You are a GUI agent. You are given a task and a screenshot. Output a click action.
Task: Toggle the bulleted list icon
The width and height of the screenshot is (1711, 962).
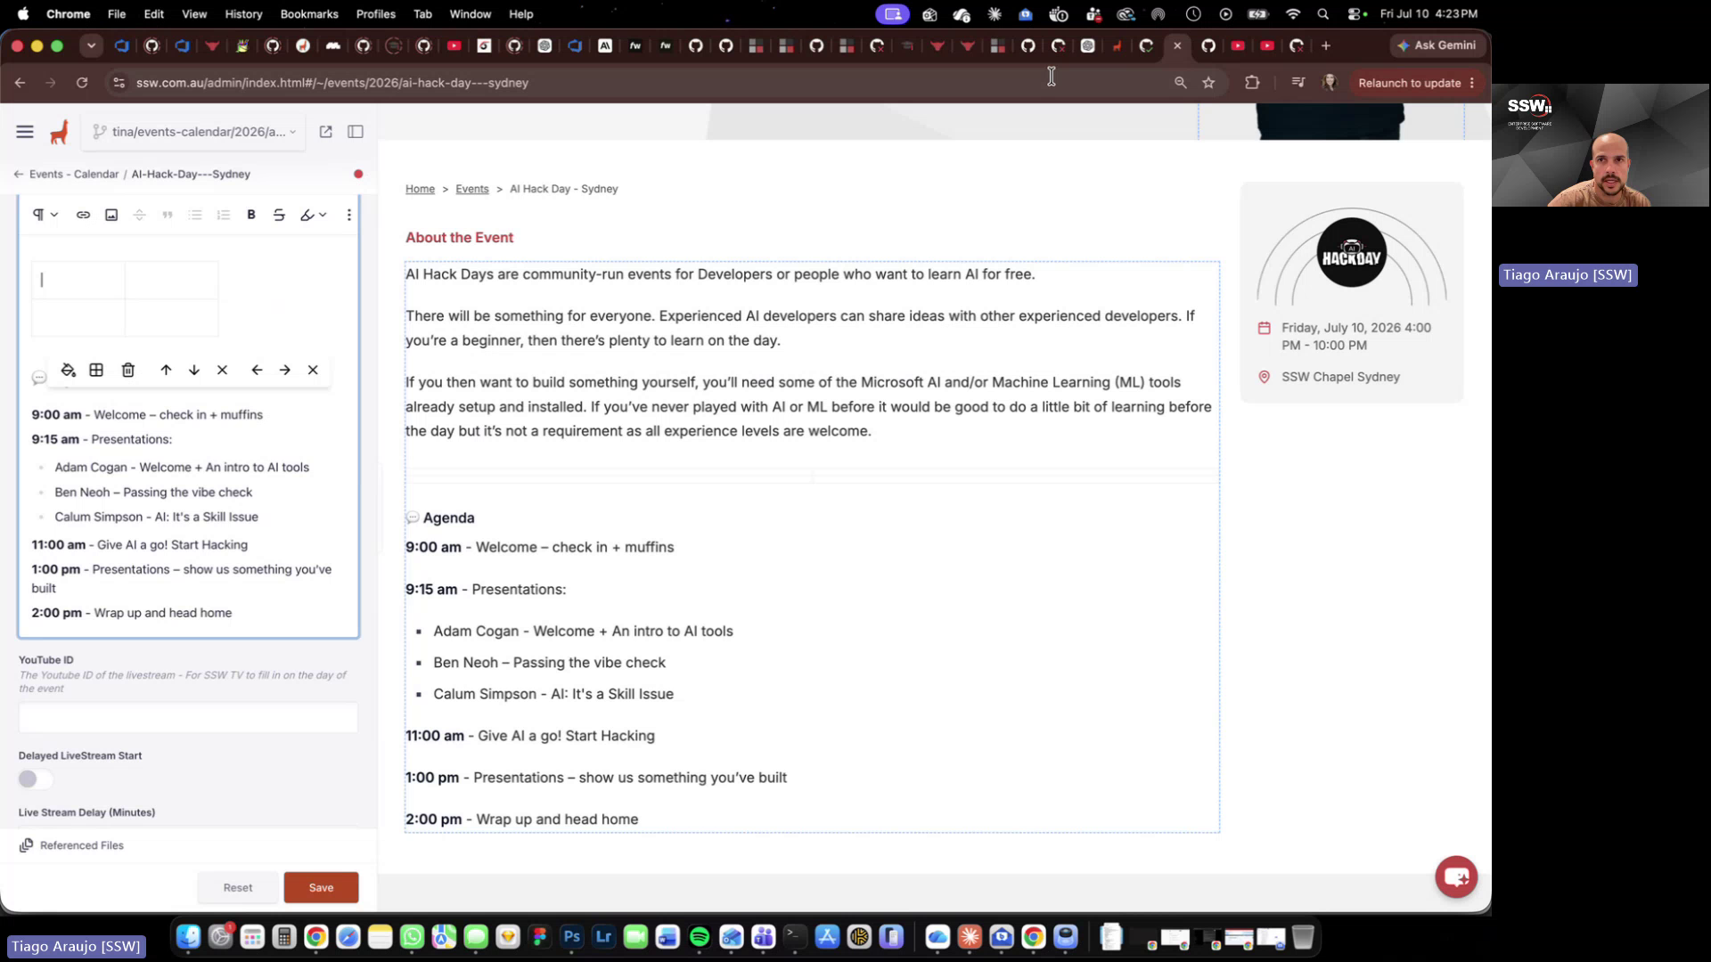pyautogui.click(x=195, y=215)
